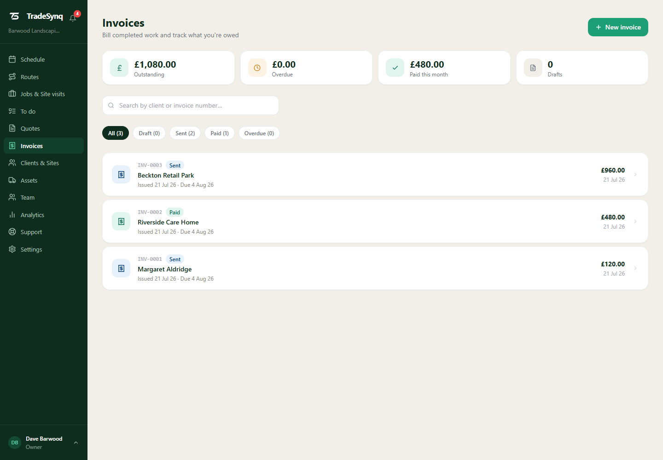This screenshot has width=663, height=460.
Task: Open the Beckton Retail Park invoice
Action: pos(375,174)
